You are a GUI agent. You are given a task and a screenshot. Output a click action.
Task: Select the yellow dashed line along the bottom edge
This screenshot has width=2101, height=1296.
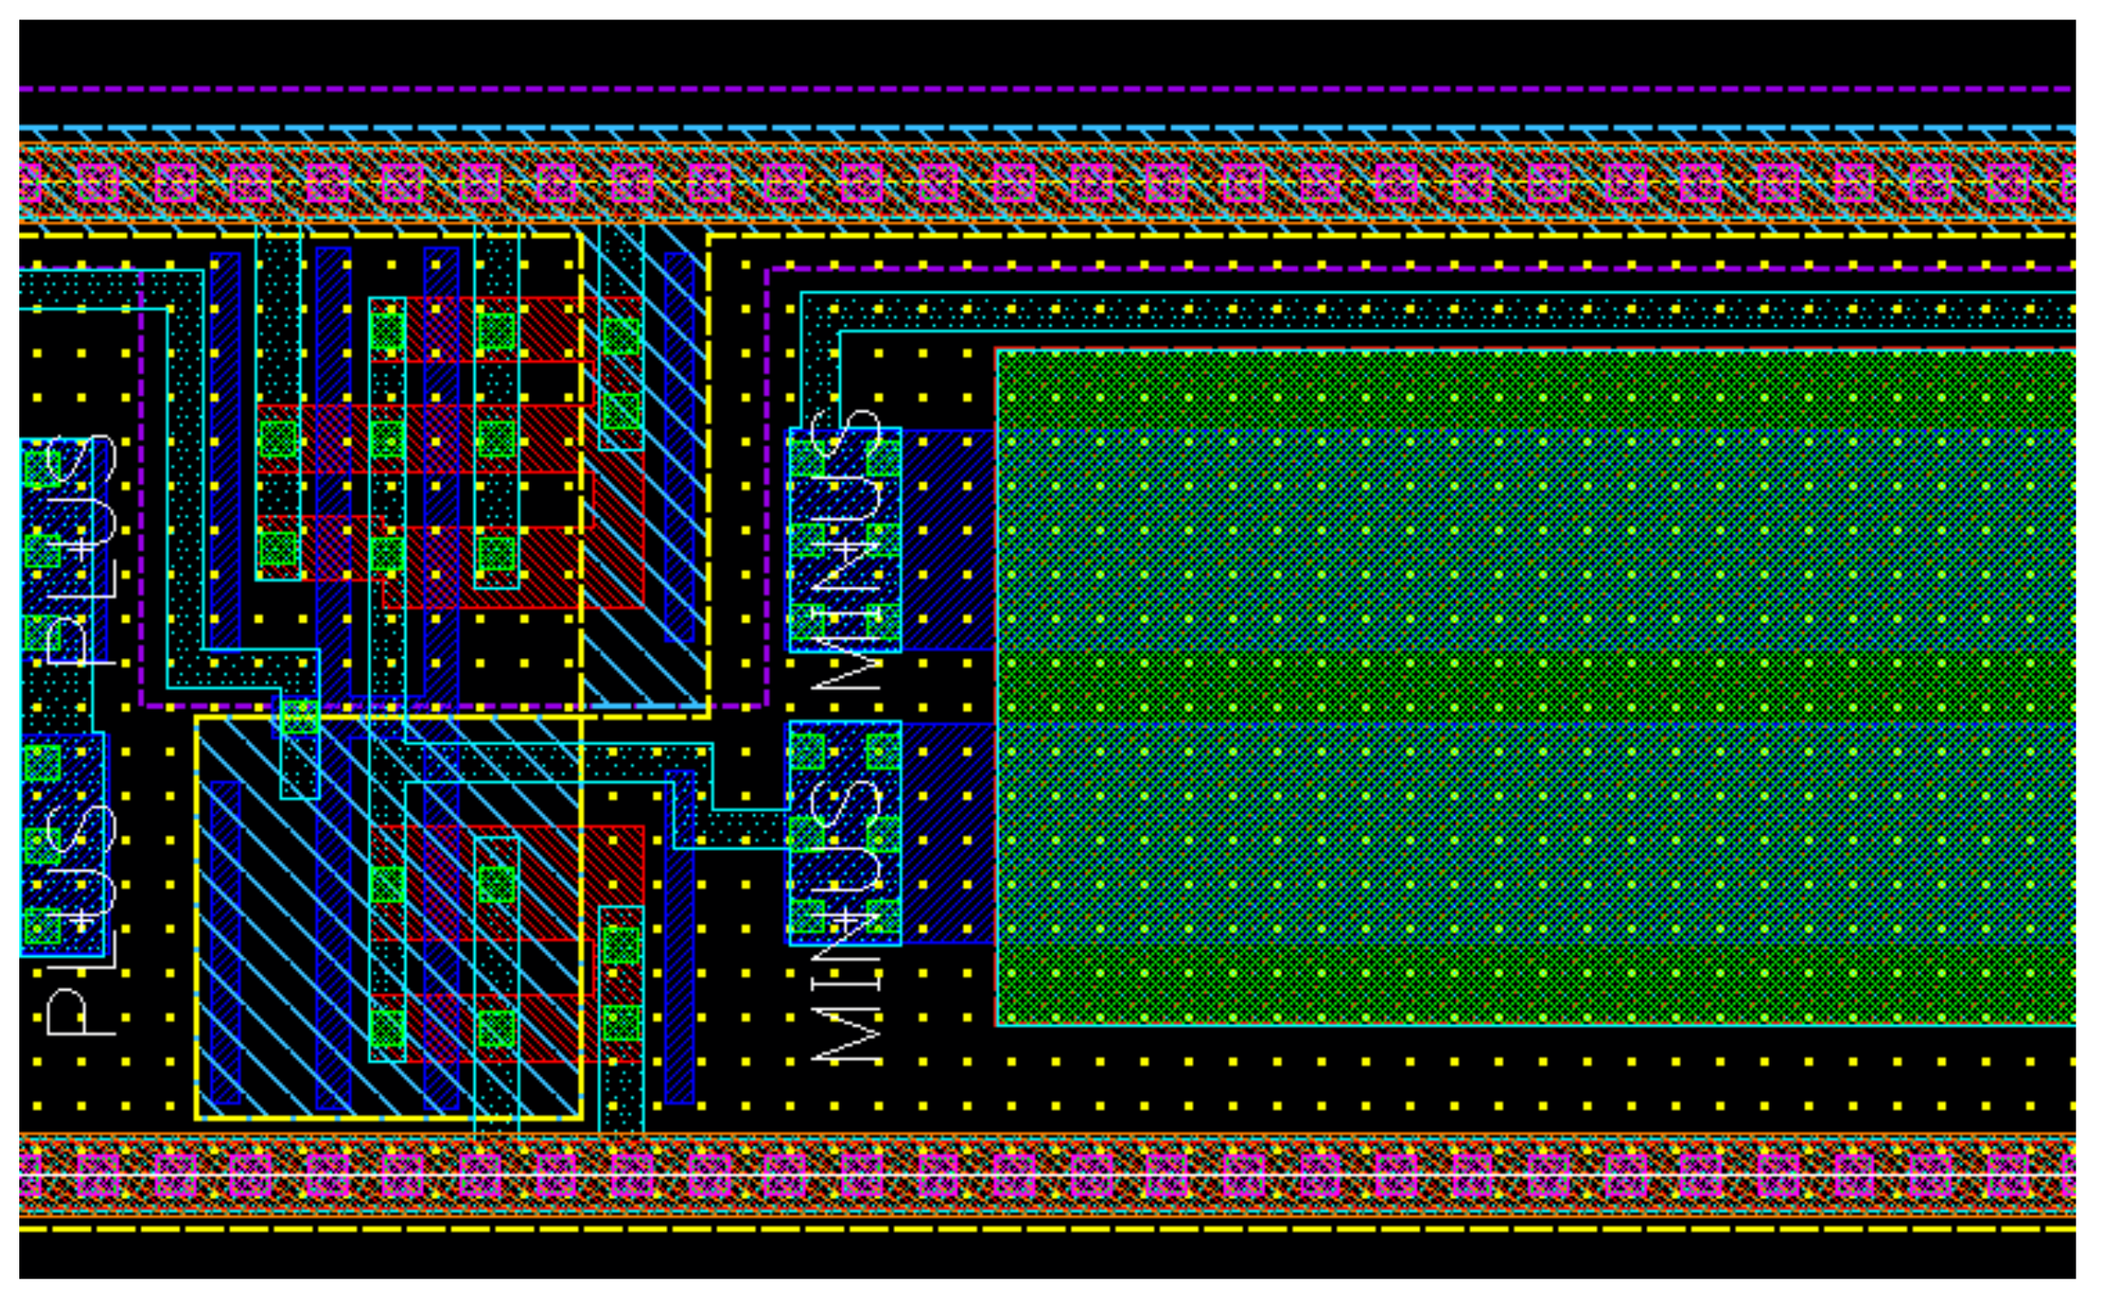click(x=1047, y=1229)
